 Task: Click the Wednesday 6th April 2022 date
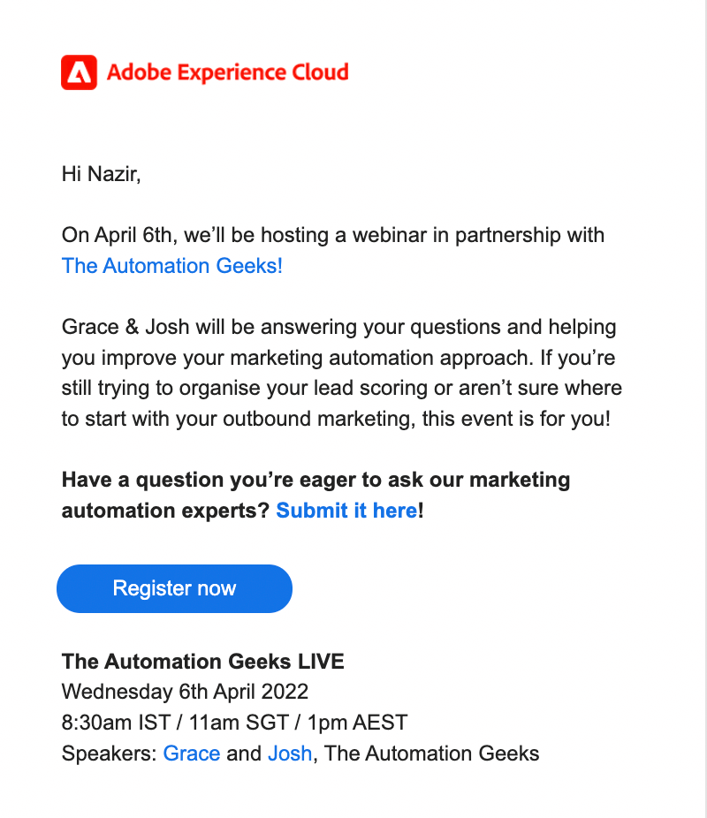click(x=186, y=692)
